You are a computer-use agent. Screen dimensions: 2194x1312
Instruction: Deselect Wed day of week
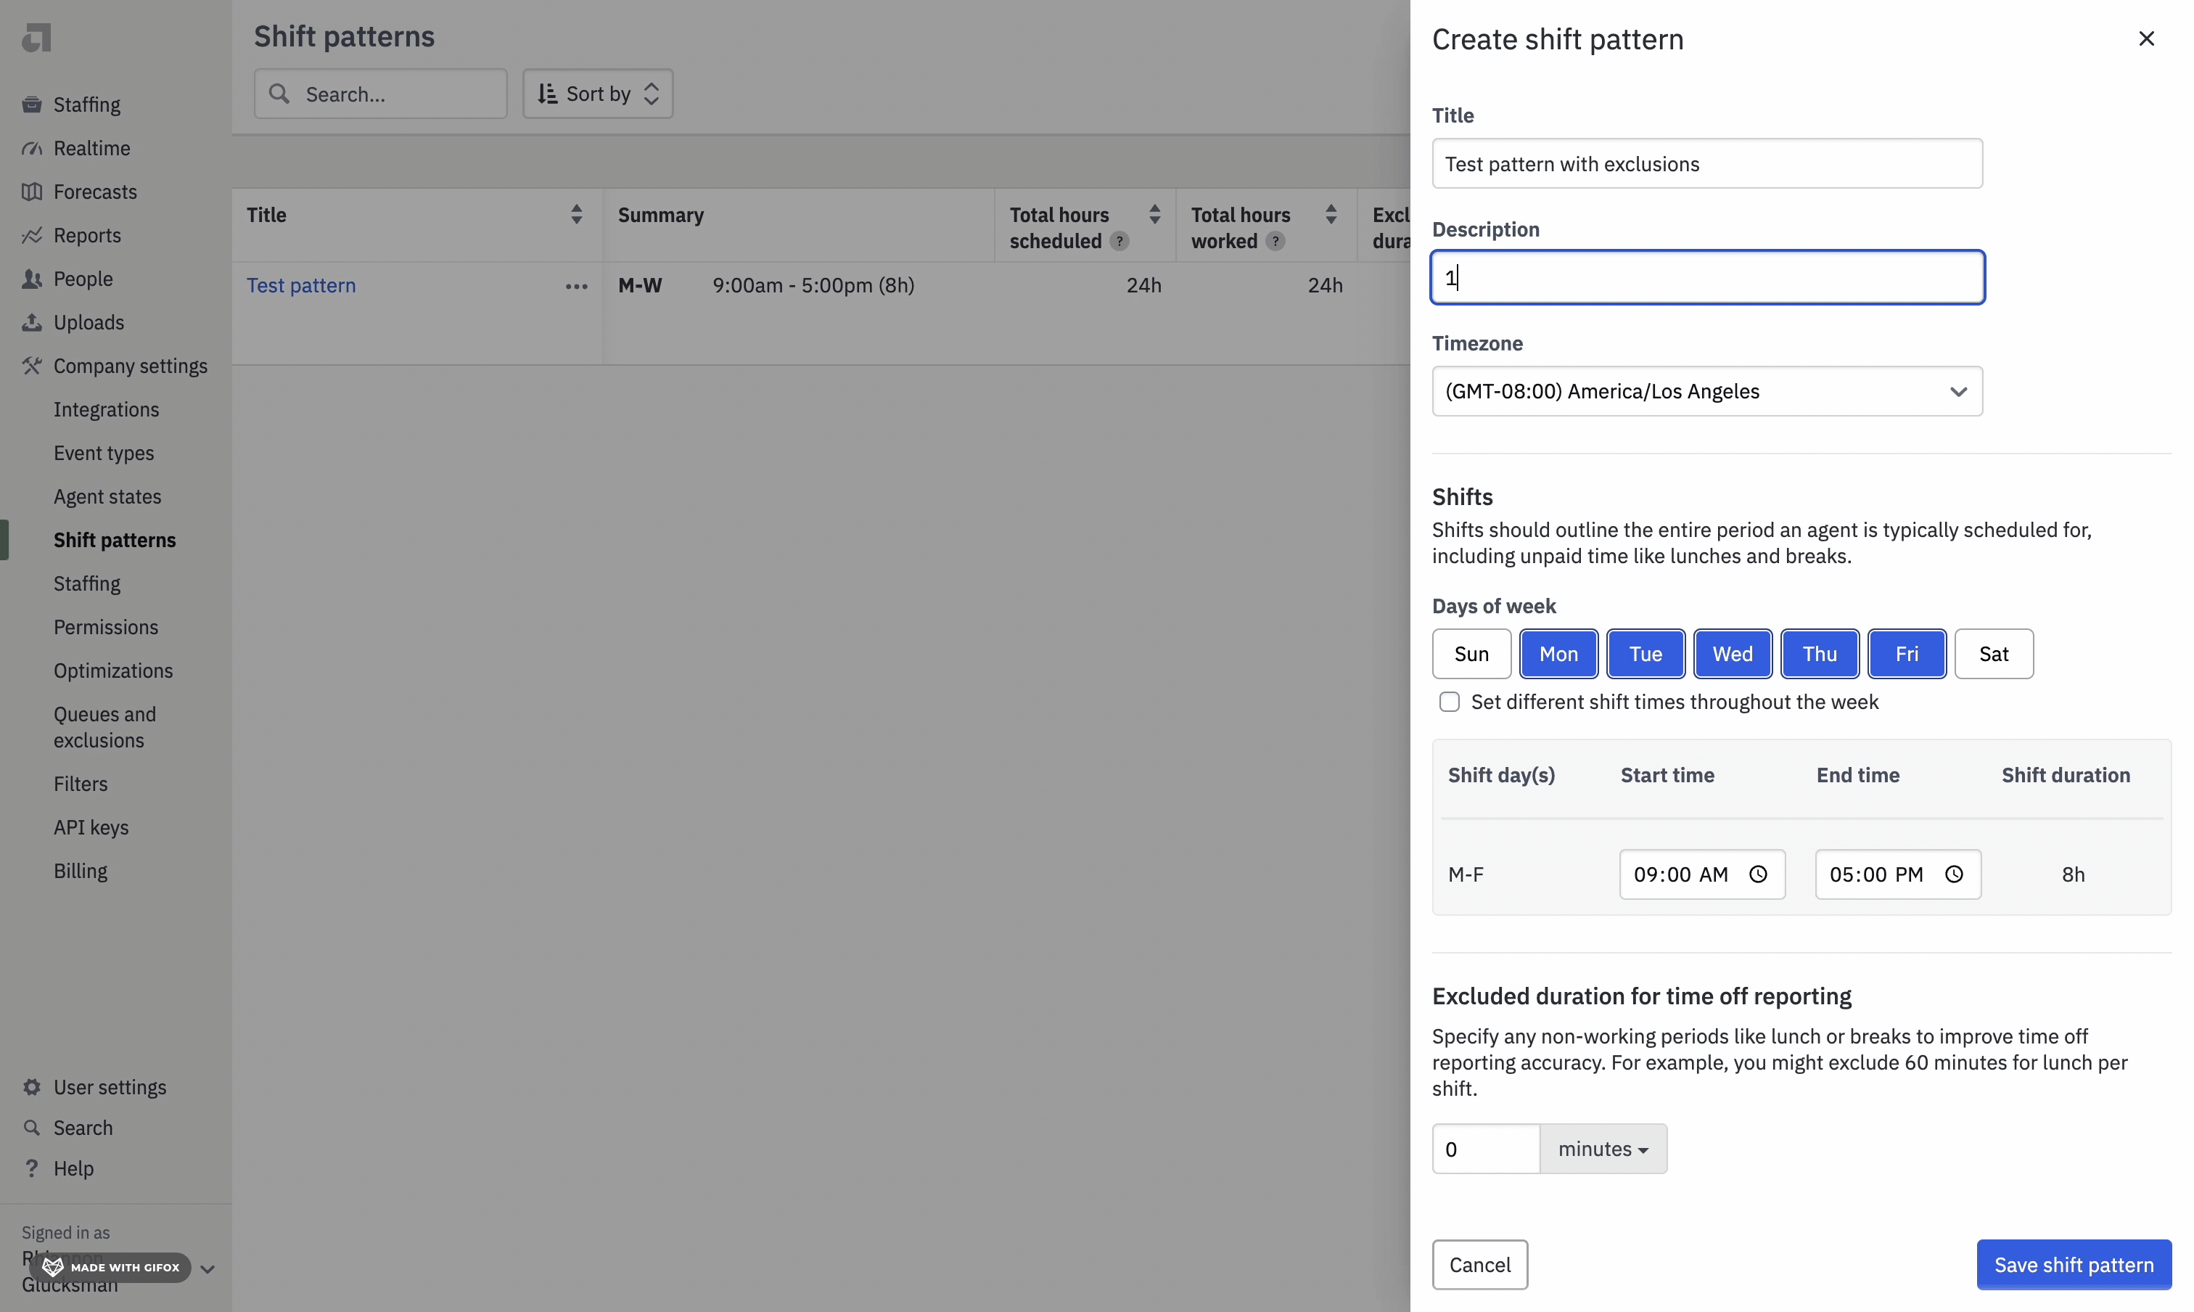(x=1732, y=653)
